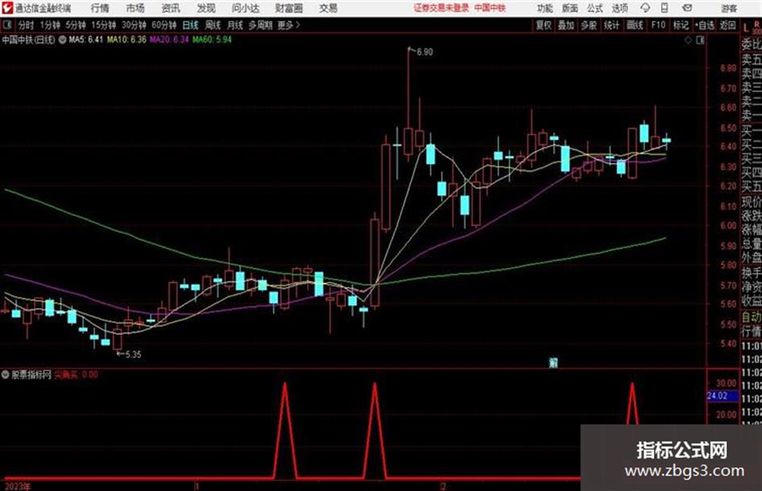The image size is (762, 491).
Task: Add stock via the 自选 button
Action: [704, 25]
